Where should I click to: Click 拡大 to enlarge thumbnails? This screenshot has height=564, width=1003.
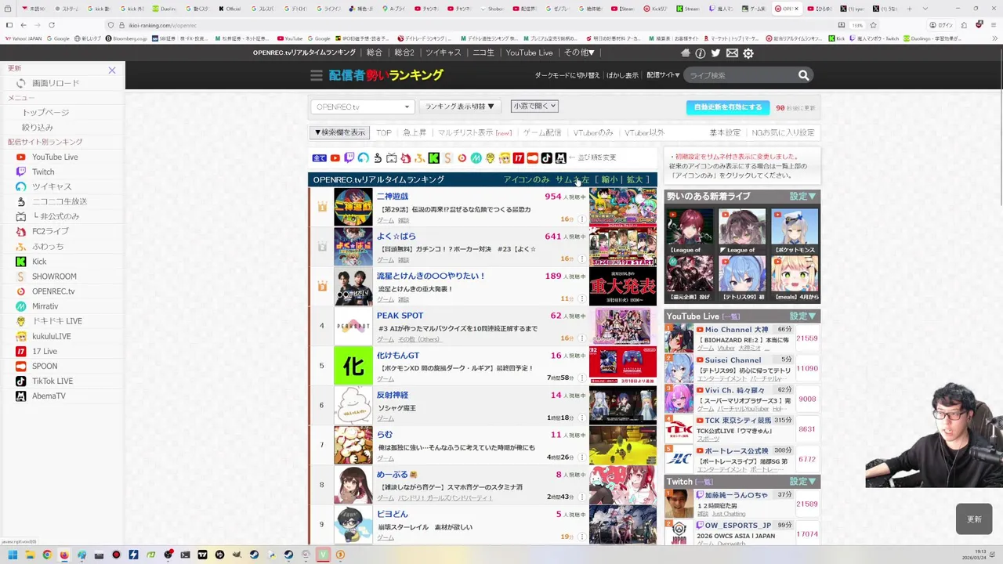click(634, 179)
